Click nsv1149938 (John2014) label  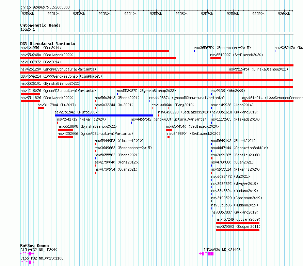[x=232, y=105]
